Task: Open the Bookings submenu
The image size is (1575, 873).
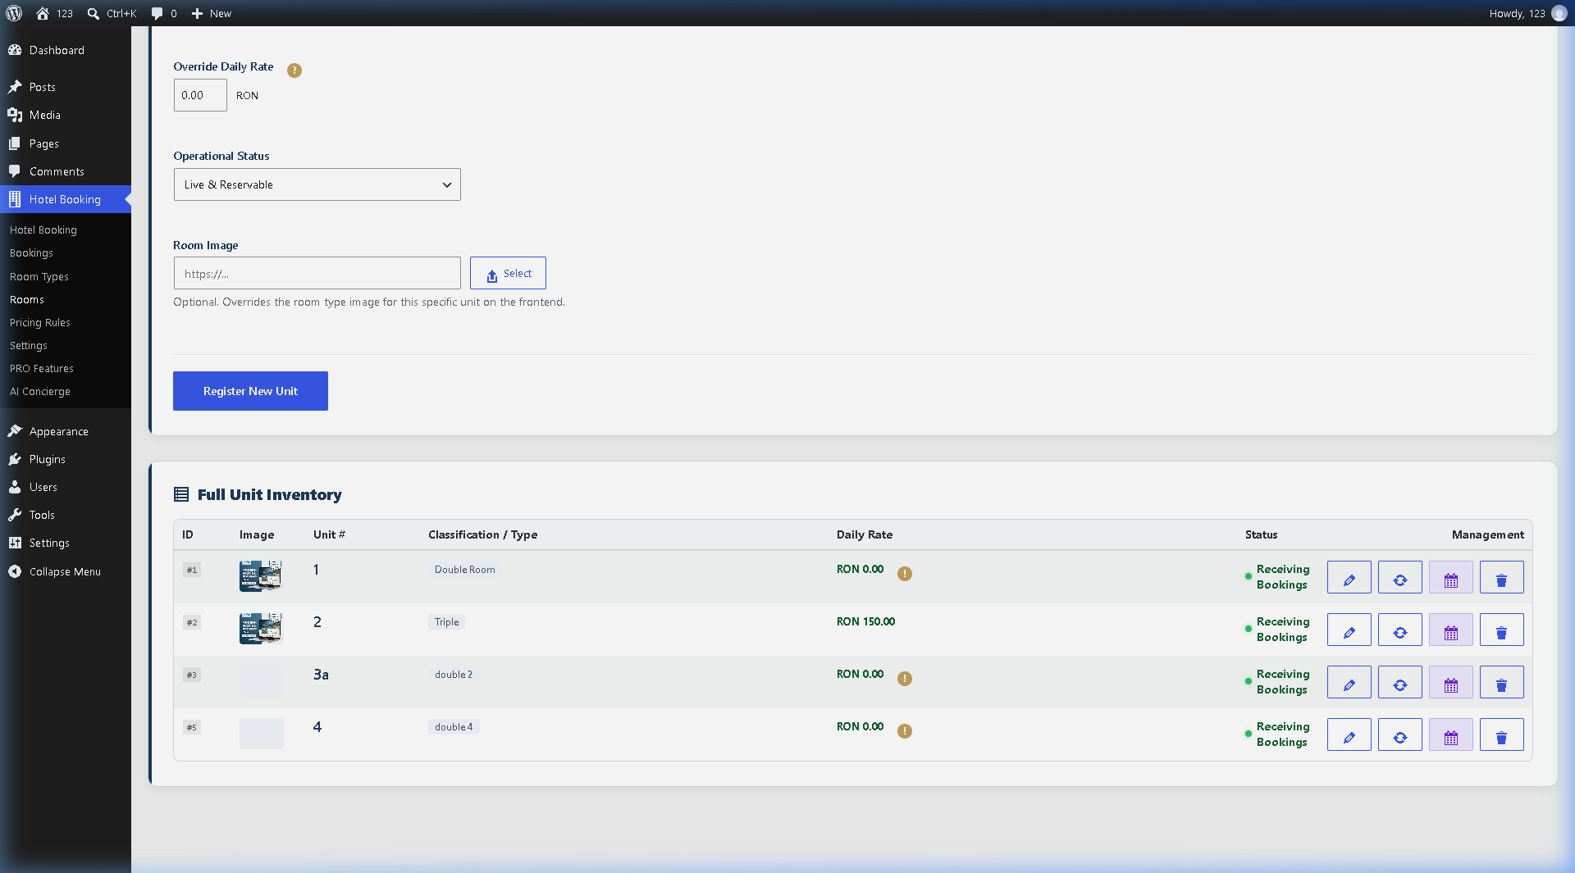Action: pos(31,253)
